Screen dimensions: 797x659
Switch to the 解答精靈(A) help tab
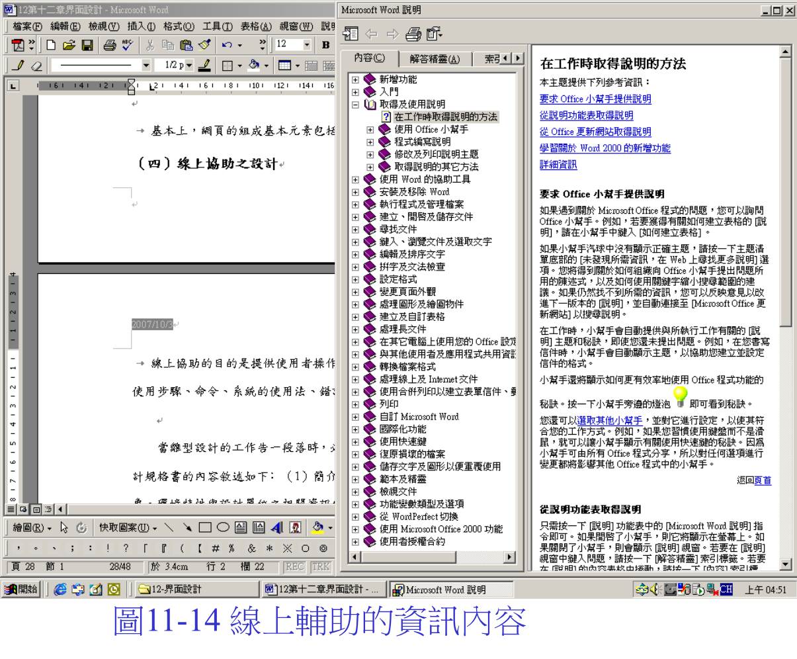pyautogui.click(x=434, y=59)
